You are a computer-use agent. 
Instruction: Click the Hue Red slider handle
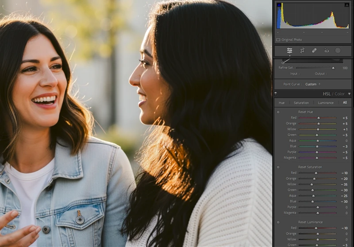(319, 118)
